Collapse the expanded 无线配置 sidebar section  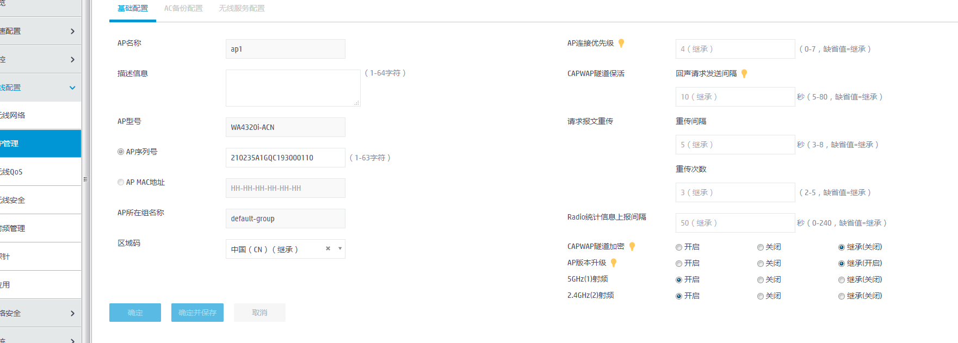[x=72, y=88]
